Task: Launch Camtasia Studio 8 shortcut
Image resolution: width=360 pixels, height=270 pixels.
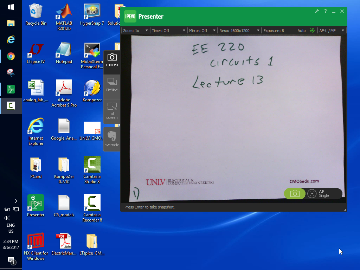Action: click(92, 170)
